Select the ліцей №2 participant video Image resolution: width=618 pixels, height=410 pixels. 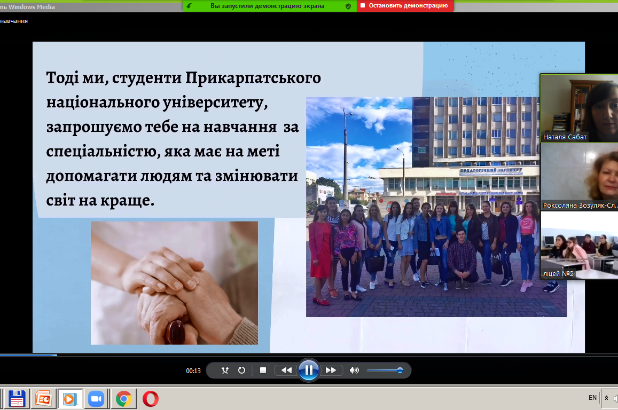[x=579, y=246]
